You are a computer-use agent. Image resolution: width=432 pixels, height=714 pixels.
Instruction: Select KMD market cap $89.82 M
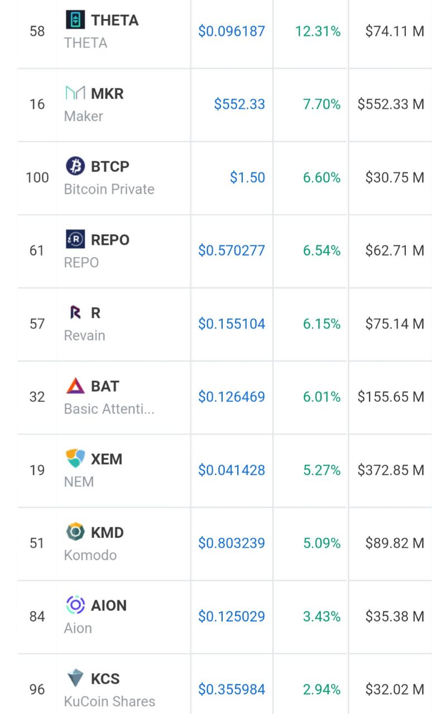pyautogui.click(x=395, y=543)
